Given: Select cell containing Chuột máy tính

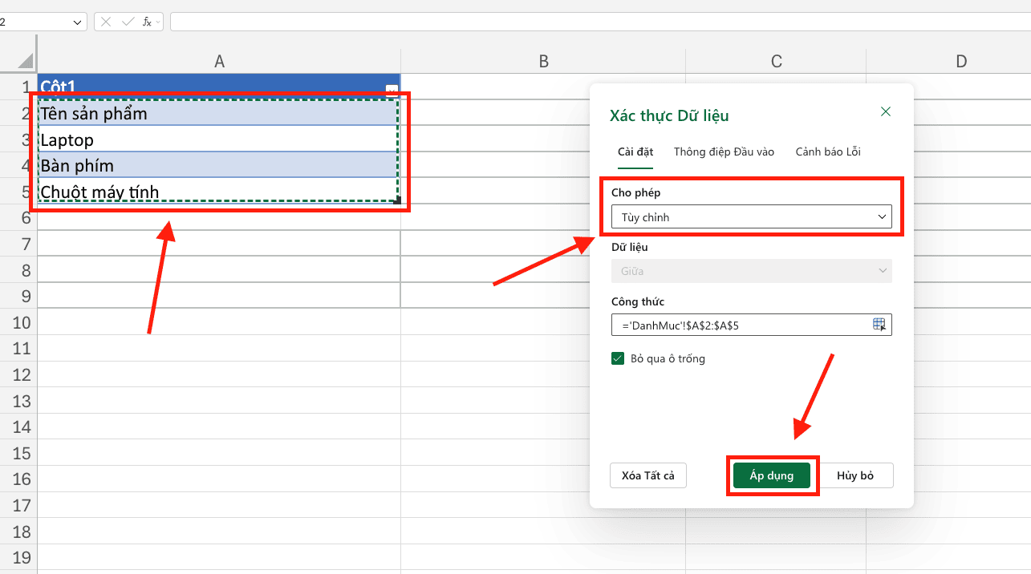Looking at the screenshot, I should click(218, 192).
